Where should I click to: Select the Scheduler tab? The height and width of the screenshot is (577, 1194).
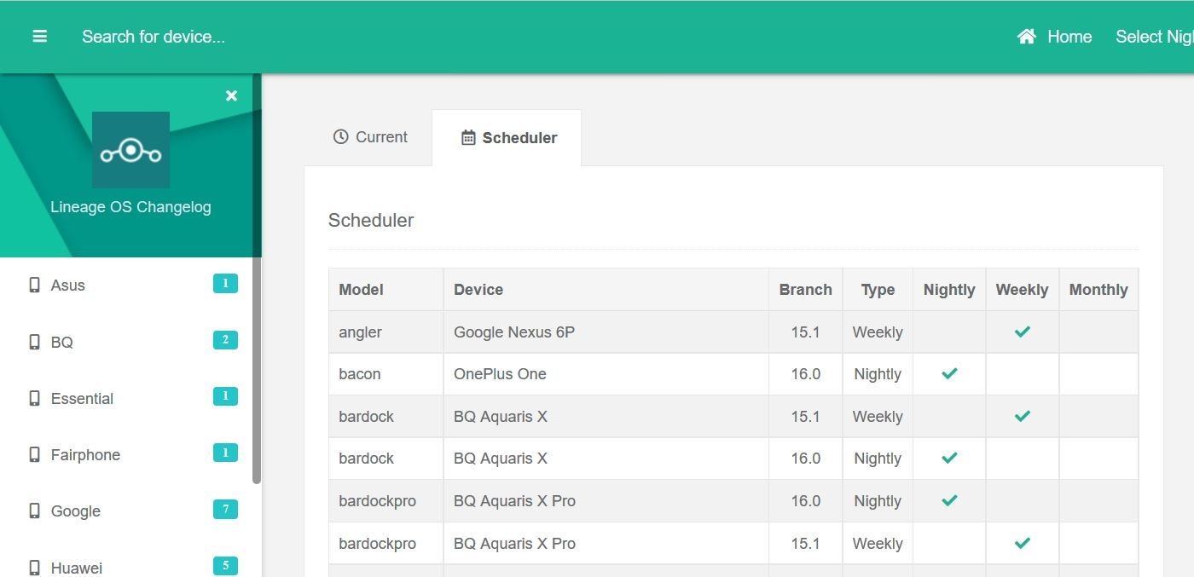click(507, 138)
